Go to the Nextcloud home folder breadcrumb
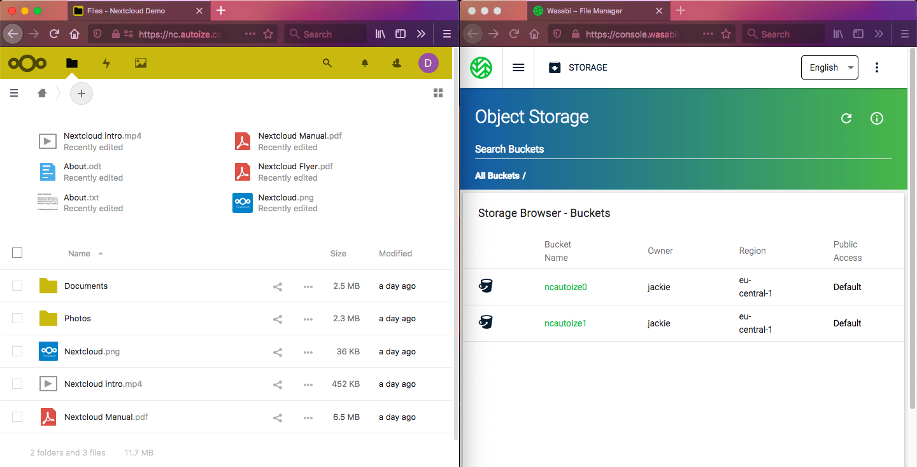917x467 pixels. 42,94
